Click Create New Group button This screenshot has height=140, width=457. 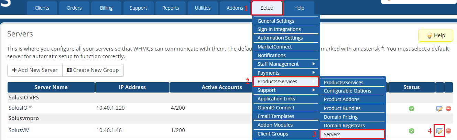(93, 70)
